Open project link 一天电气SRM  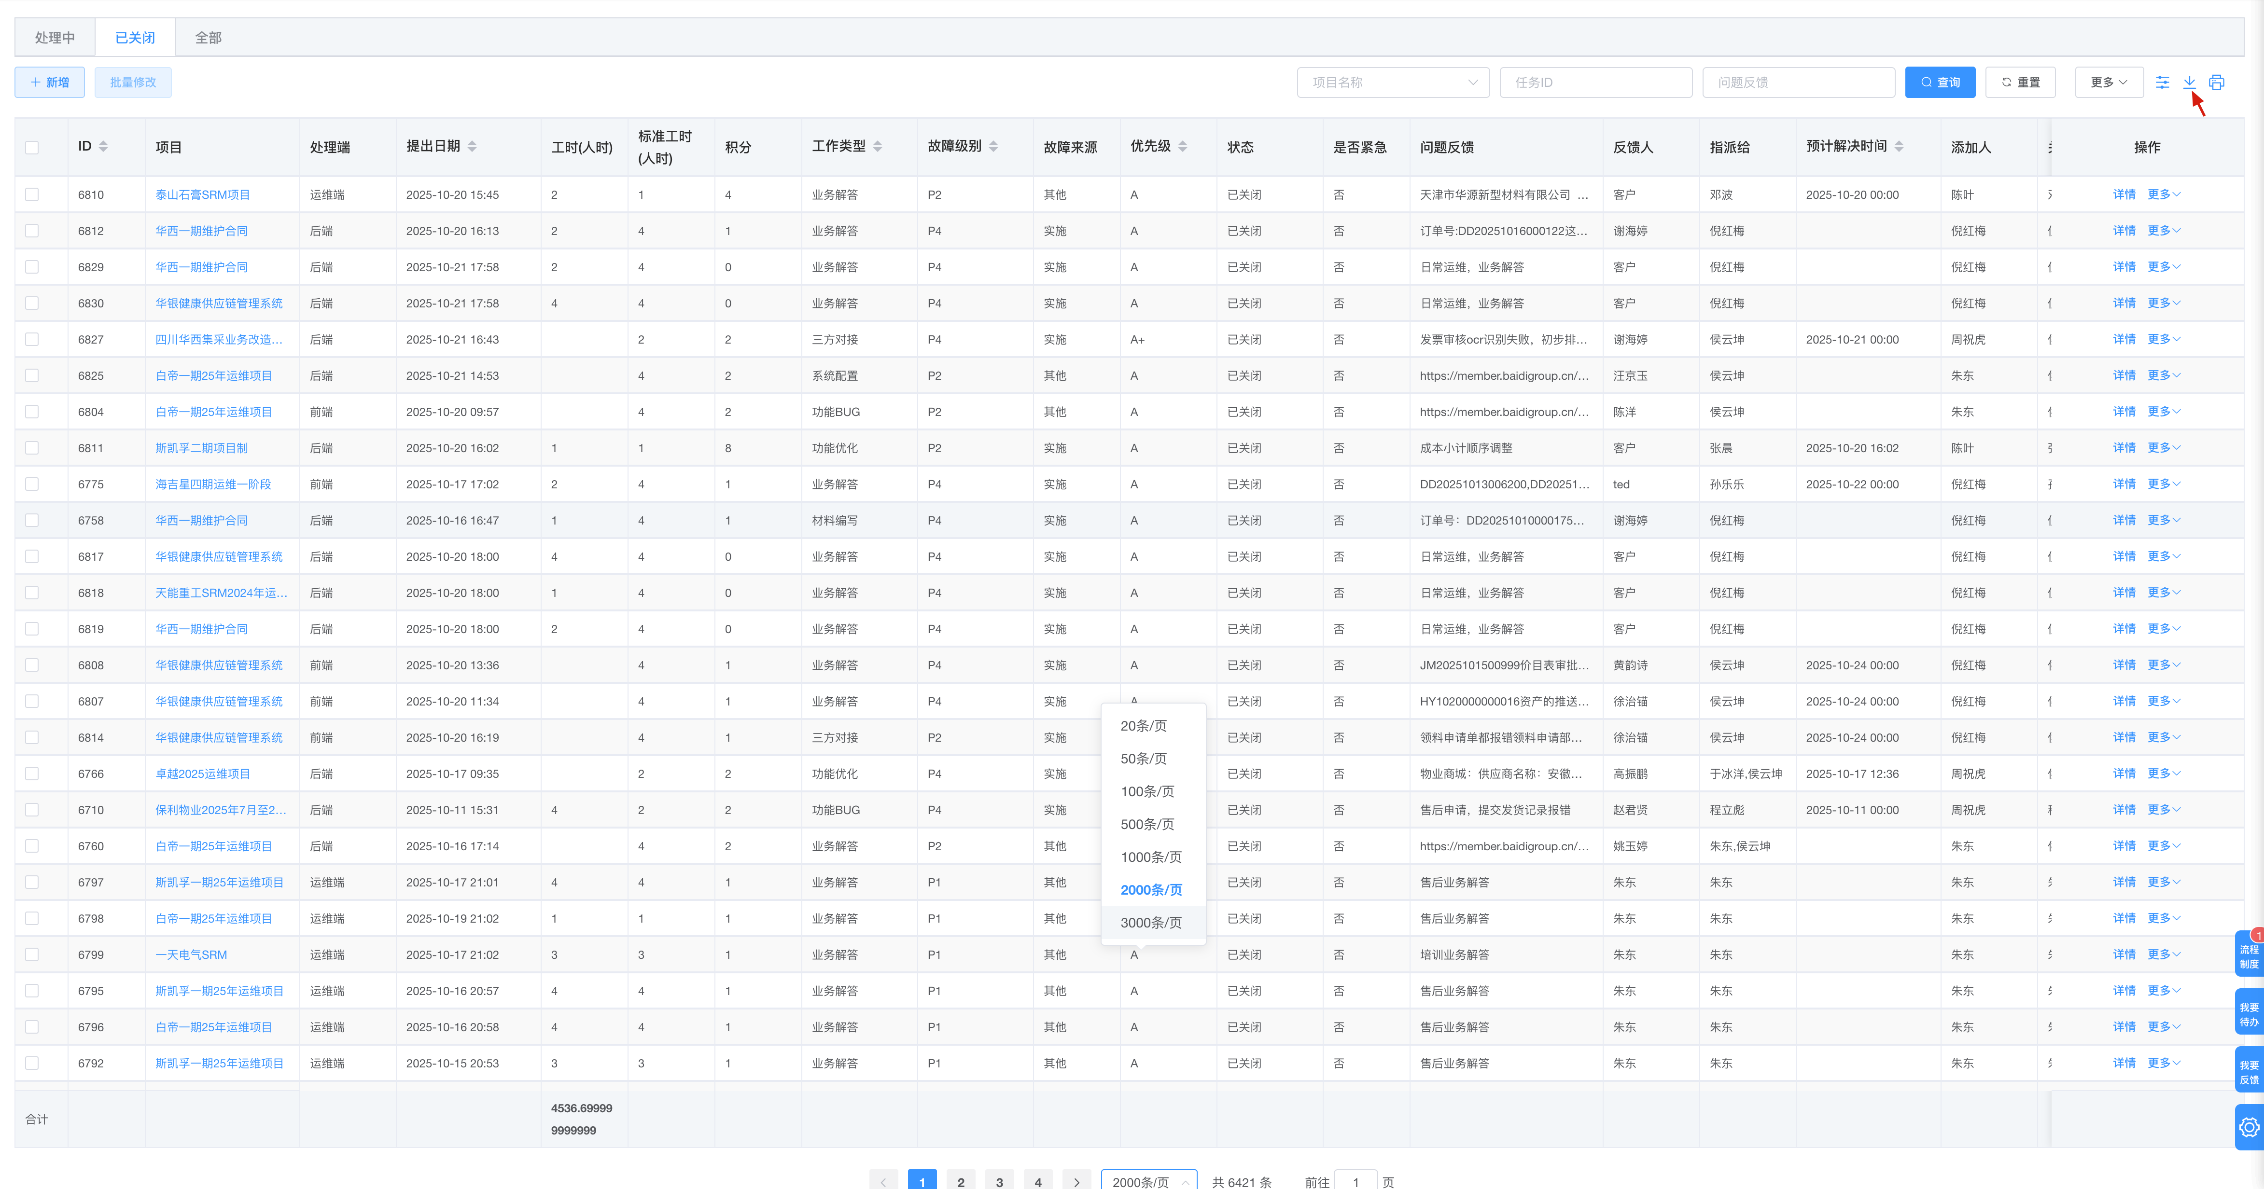192,955
